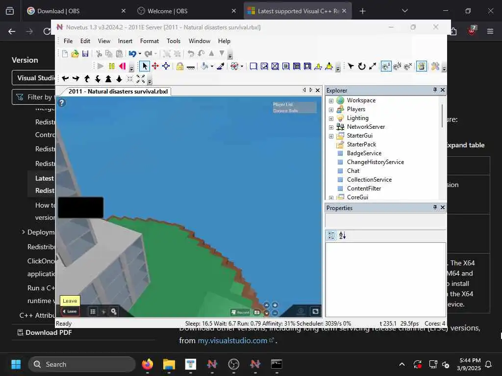This screenshot has width=502, height=376.
Task: Open the File menu
Action: click(68, 41)
